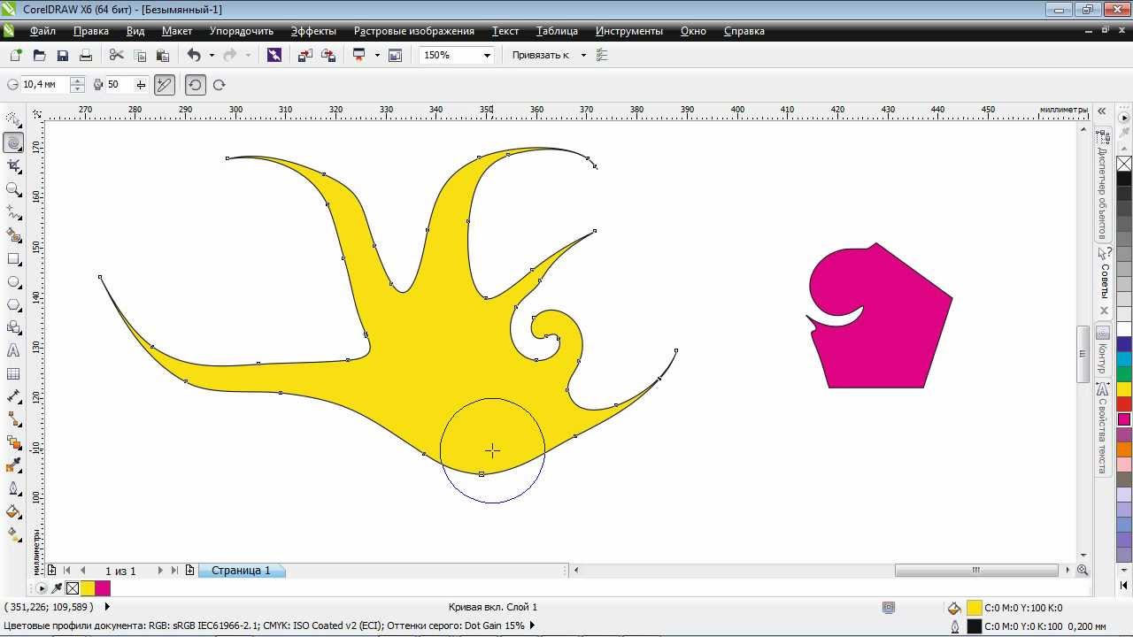The height and width of the screenshot is (637, 1133).
Task: Open document palette flyout arrow
Action: [42, 588]
